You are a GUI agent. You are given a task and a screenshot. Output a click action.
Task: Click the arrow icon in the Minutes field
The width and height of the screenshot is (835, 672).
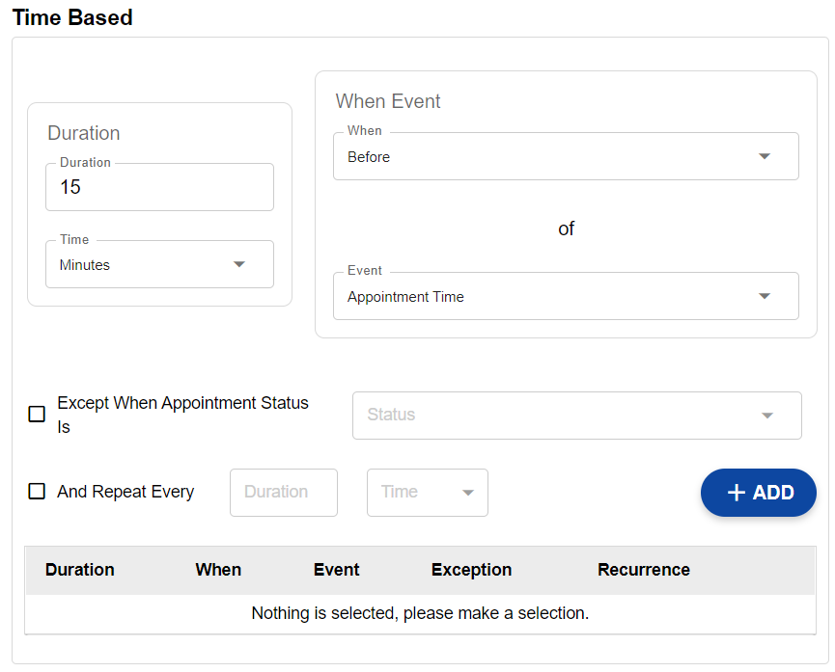pos(239,265)
